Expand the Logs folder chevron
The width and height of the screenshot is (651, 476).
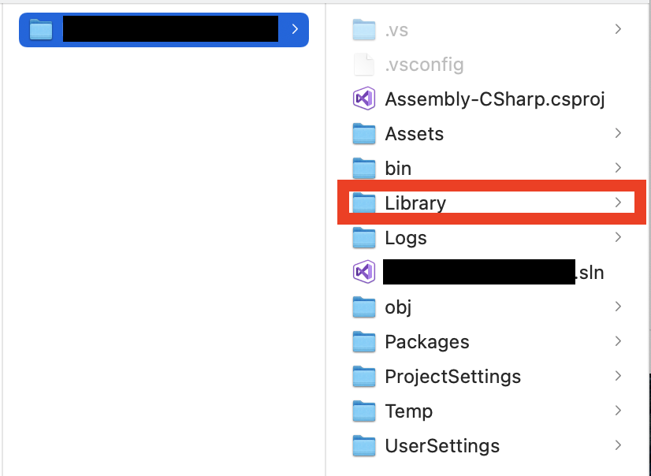coord(618,237)
